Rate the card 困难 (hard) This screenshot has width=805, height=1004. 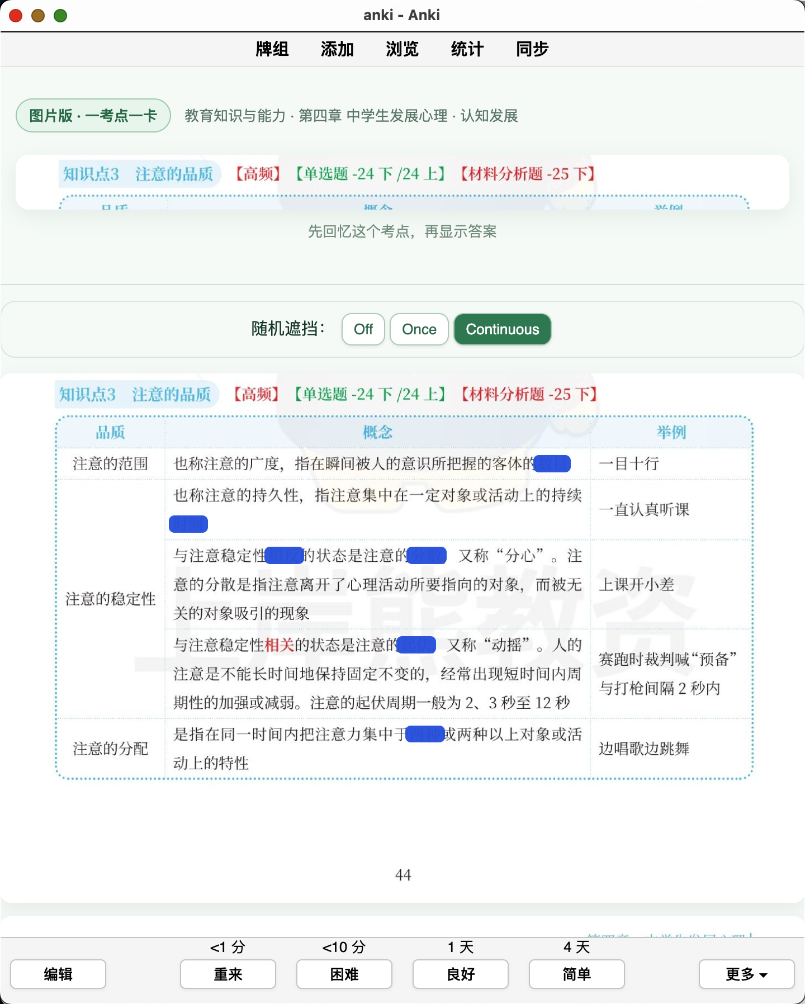tap(344, 974)
